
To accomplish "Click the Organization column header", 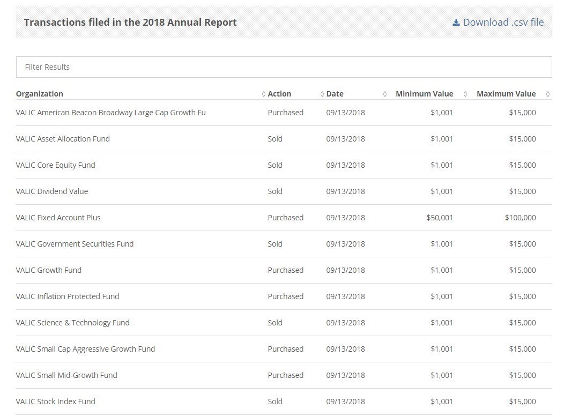I will pos(40,94).
